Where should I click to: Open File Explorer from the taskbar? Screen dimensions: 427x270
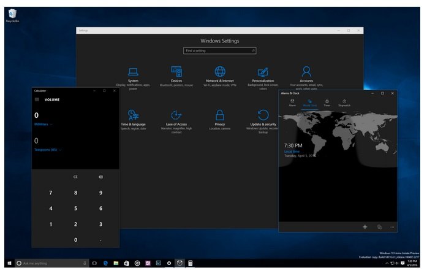point(116,263)
